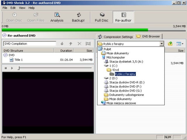Click Title 1 duration 01:26.04
Image resolution: width=187 pixels, height=140 pixels.
66,60
